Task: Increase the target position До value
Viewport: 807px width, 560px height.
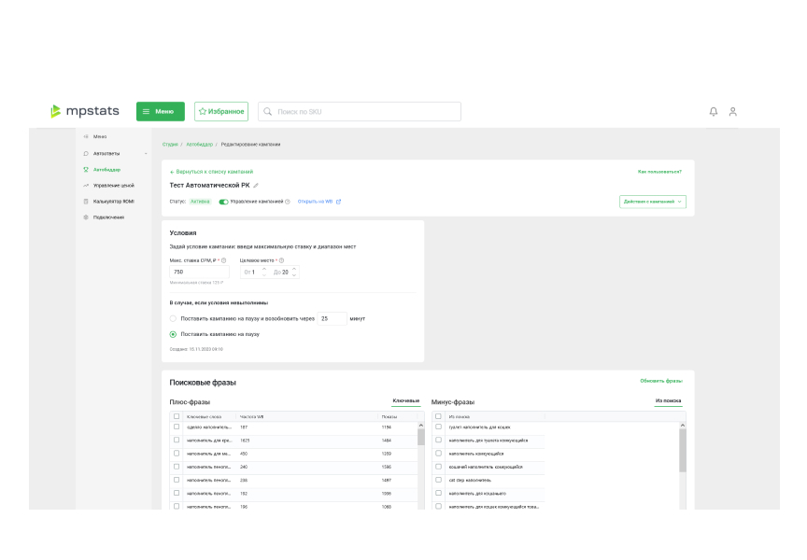Action: pyautogui.click(x=294, y=269)
